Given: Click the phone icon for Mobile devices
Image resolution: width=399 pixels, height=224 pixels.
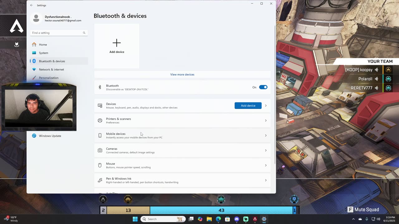Looking at the screenshot, I should pos(100,135).
